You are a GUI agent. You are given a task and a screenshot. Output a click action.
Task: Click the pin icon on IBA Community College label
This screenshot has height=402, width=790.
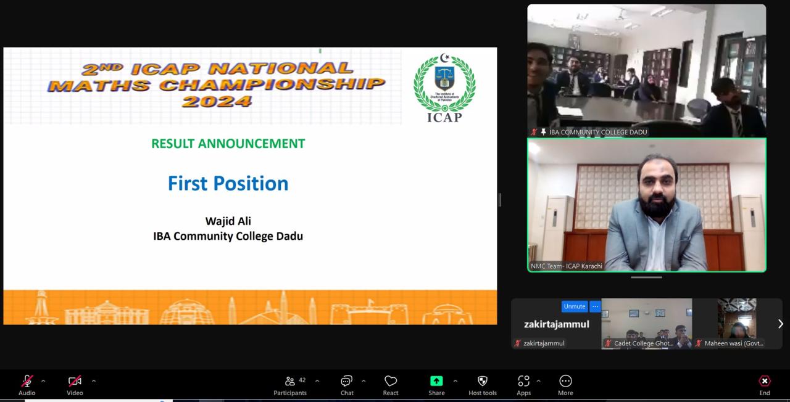(543, 132)
